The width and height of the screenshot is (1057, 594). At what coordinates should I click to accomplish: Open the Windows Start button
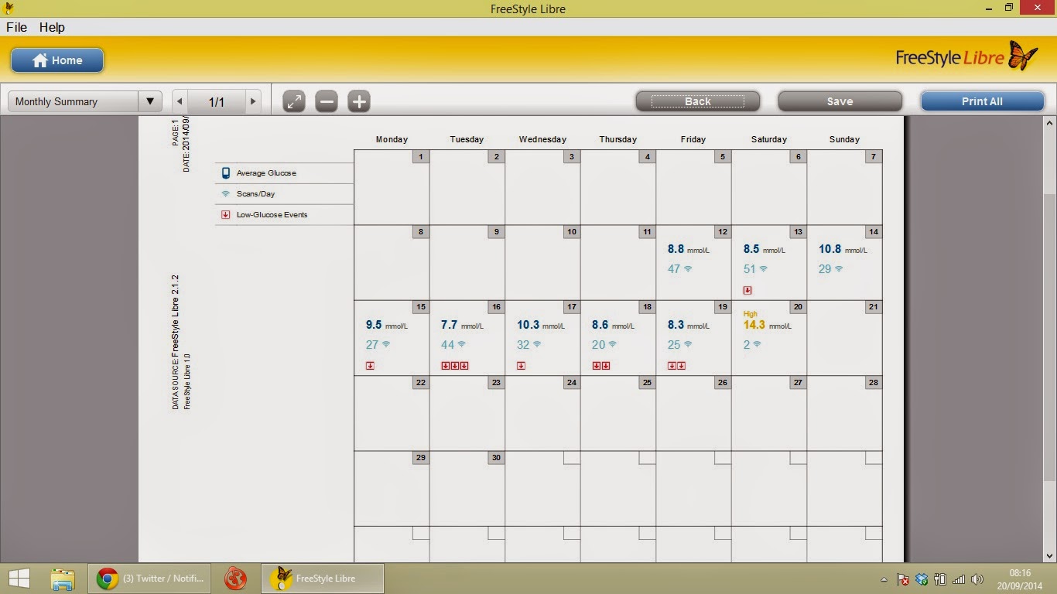click(19, 579)
